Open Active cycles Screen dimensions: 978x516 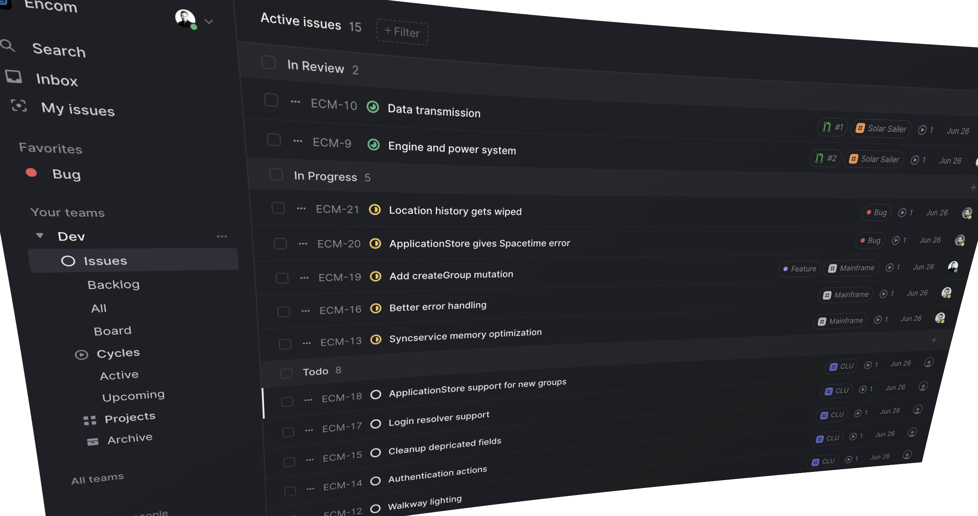click(119, 375)
